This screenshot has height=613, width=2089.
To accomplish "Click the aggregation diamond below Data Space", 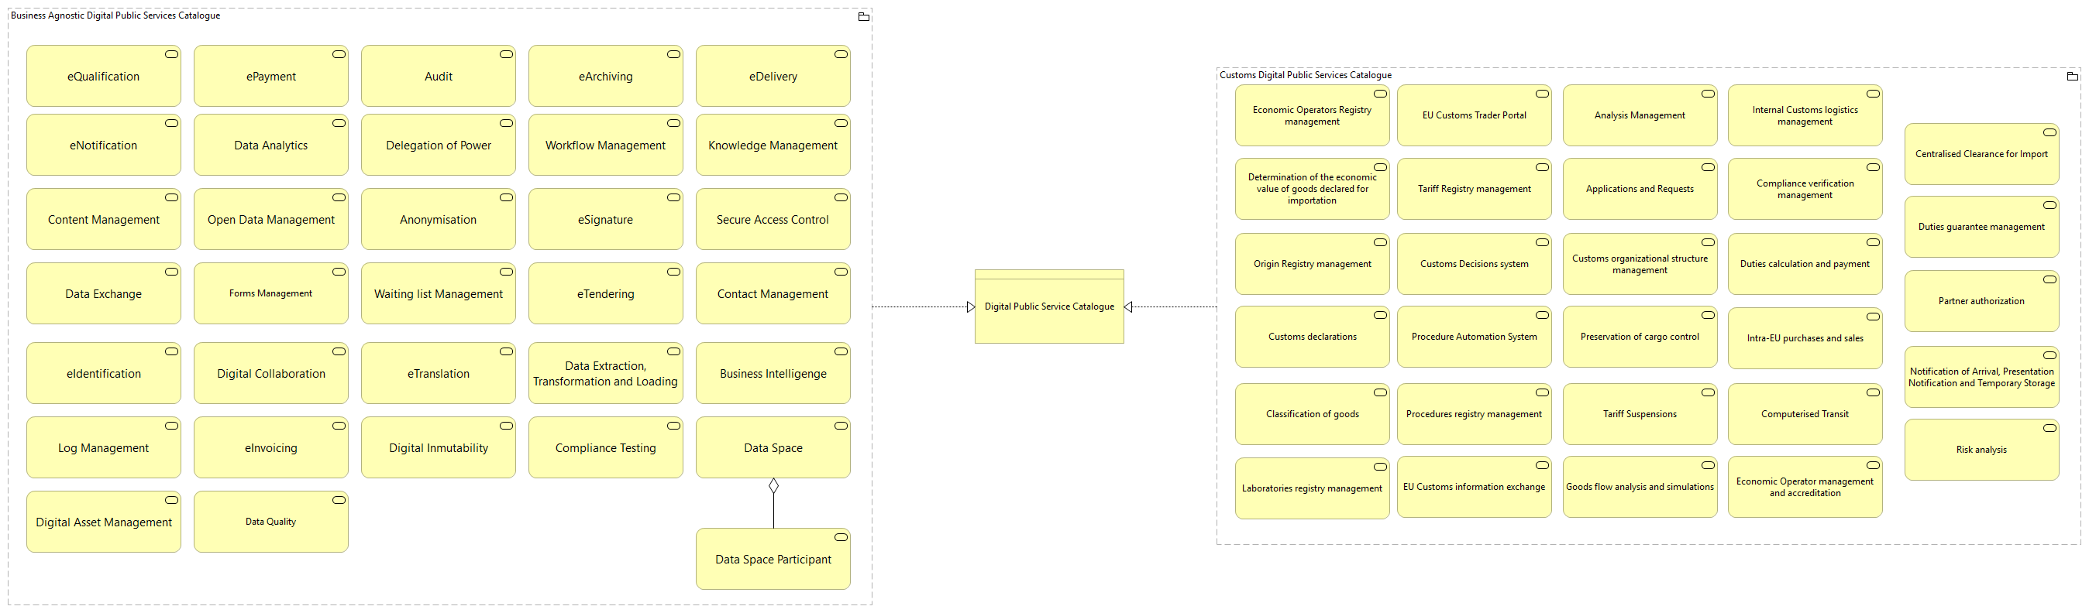I will coord(773,486).
